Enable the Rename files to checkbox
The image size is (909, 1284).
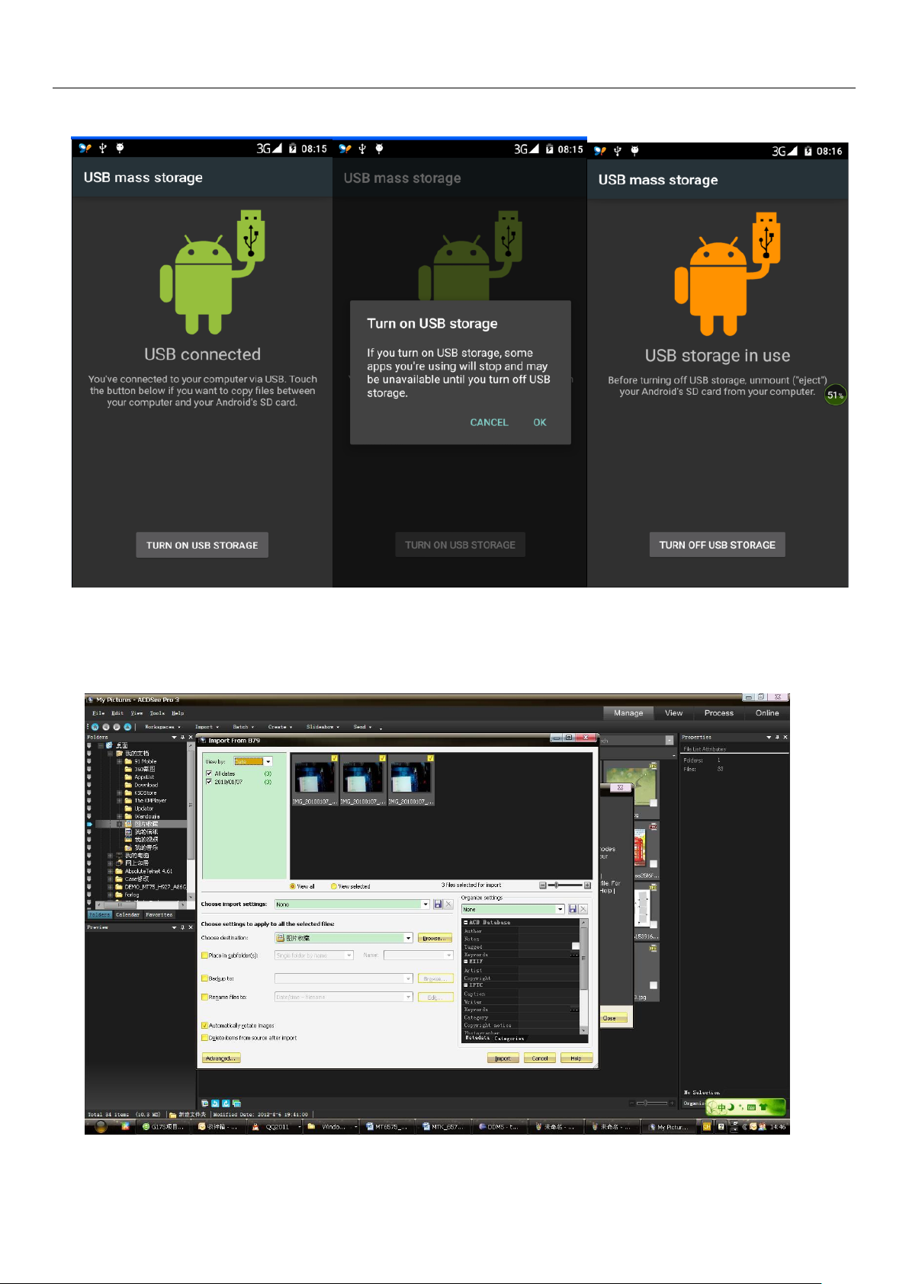click(204, 997)
